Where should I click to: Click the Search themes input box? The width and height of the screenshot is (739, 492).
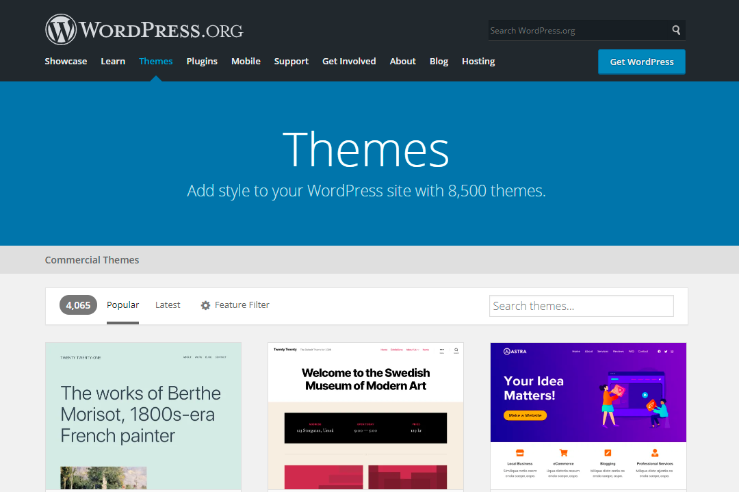tap(581, 306)
